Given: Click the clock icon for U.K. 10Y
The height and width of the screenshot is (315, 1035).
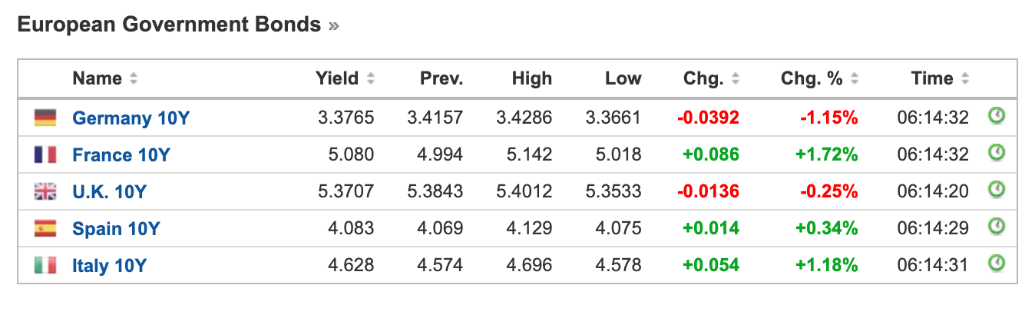Looking at the screenshot, I should pyautogui.click(x=996, y=191).
